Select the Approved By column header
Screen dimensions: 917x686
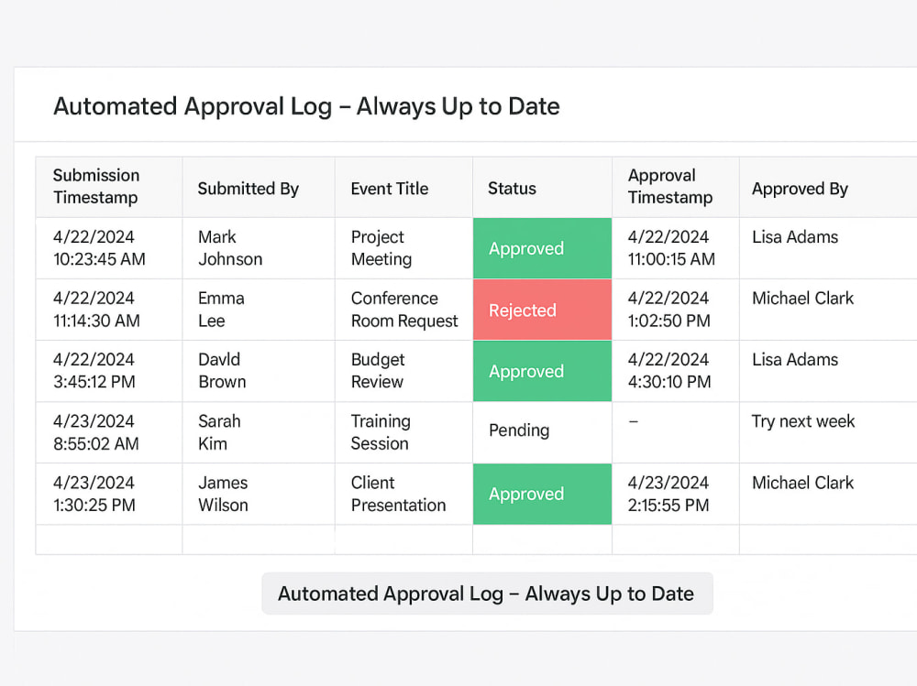pos(828,187)
